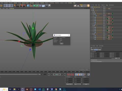Go to start of animation
Viewport: 122px width, 91px height.
[x=49, y=75]
